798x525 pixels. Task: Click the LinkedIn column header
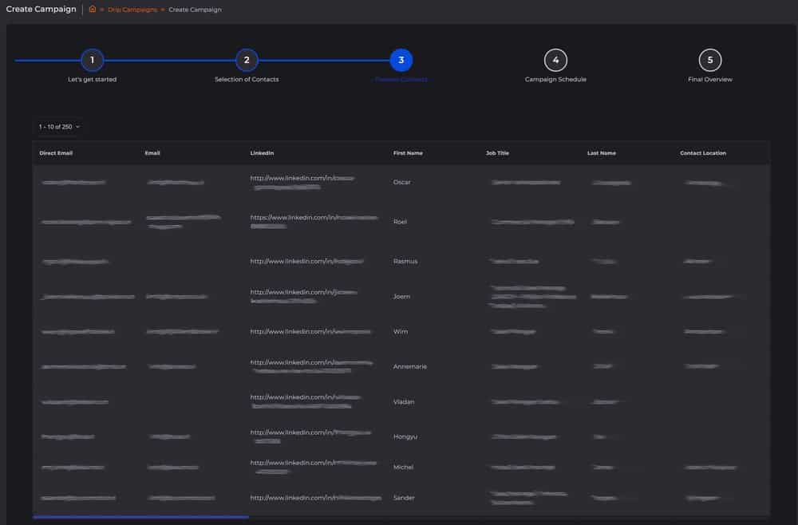[262, 153]
